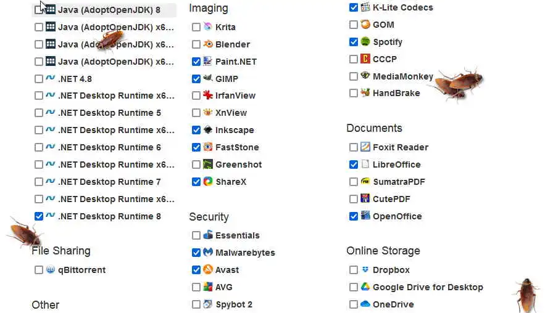The height and width of the screenshot is (313, 553).
Task: Click the Foxit Reader icon
Action: point(365,147)
